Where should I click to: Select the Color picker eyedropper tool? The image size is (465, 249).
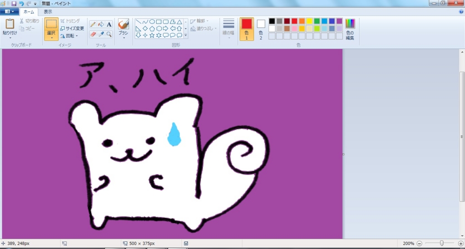click(101, 34)
